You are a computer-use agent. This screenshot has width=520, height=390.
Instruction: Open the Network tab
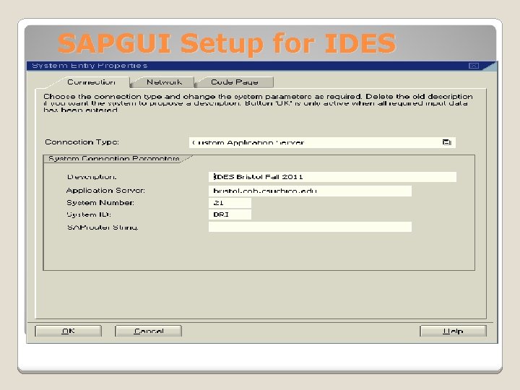164,82
